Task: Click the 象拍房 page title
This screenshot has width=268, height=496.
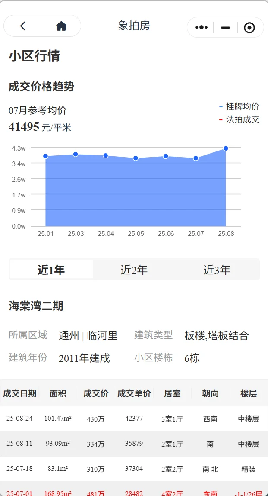Action: [x=134, y=26]
